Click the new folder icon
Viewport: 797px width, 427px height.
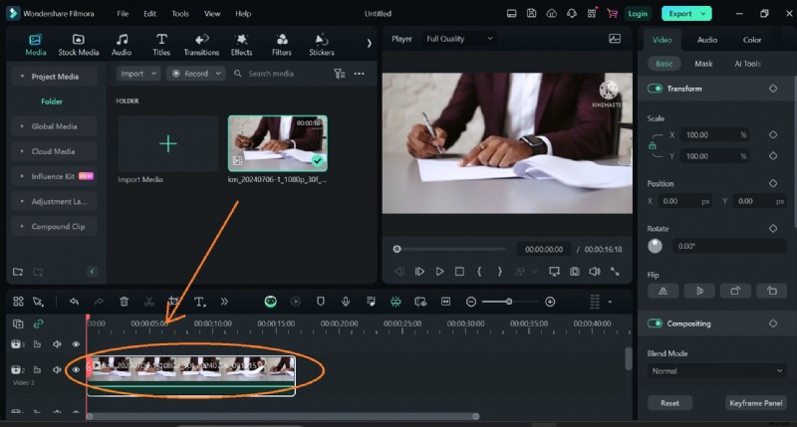pyautogui.click(x=18, y=272)
